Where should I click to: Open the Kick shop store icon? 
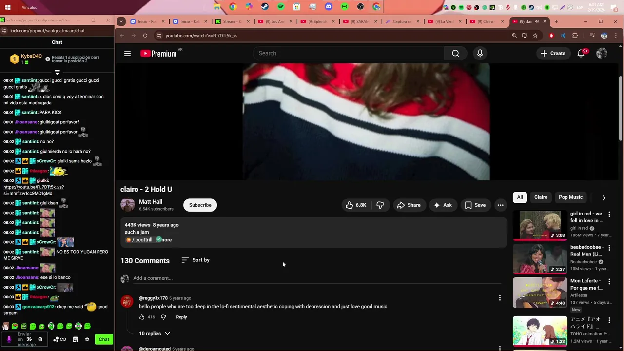click(75, 339)
